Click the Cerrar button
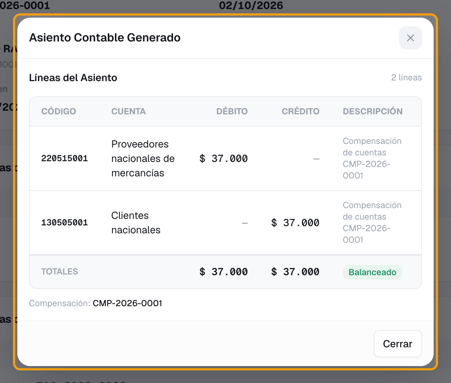This screenshot has width=451, height=383. pyautogui.click(x=398, y=344)
